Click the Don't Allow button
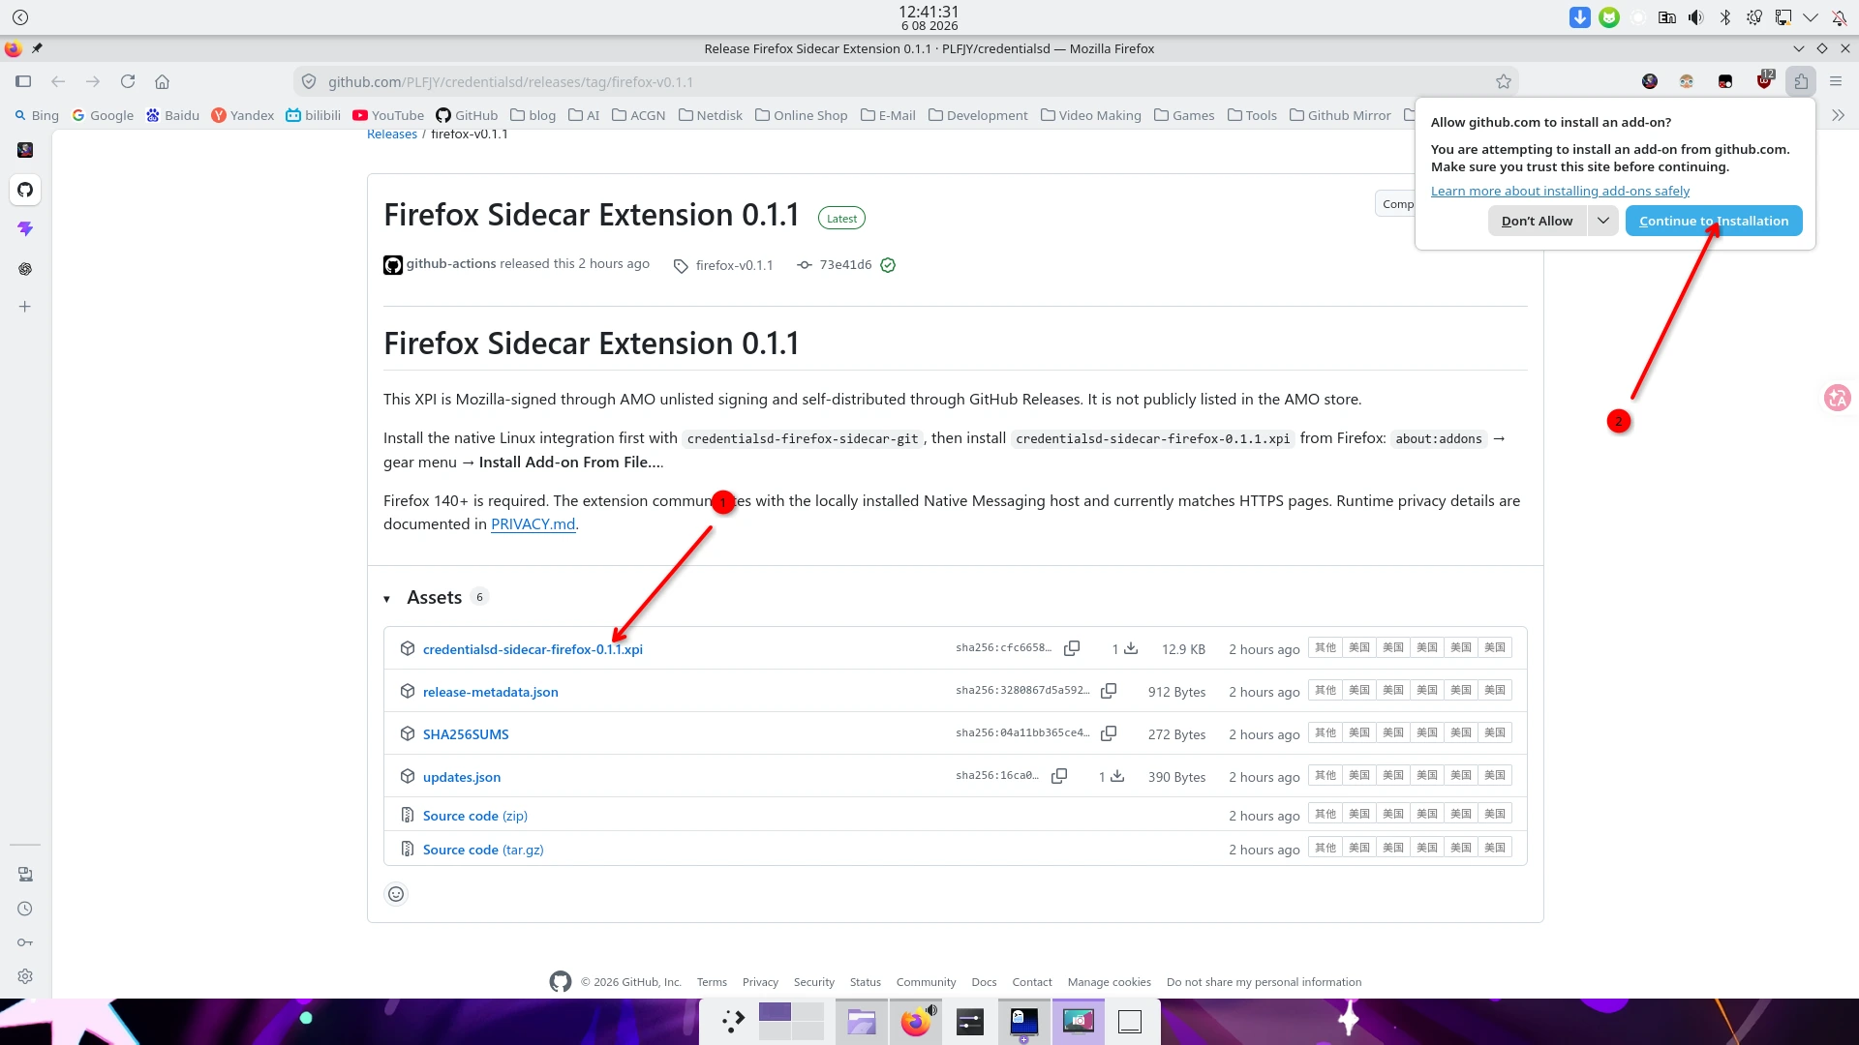 tap(1537, 221)
